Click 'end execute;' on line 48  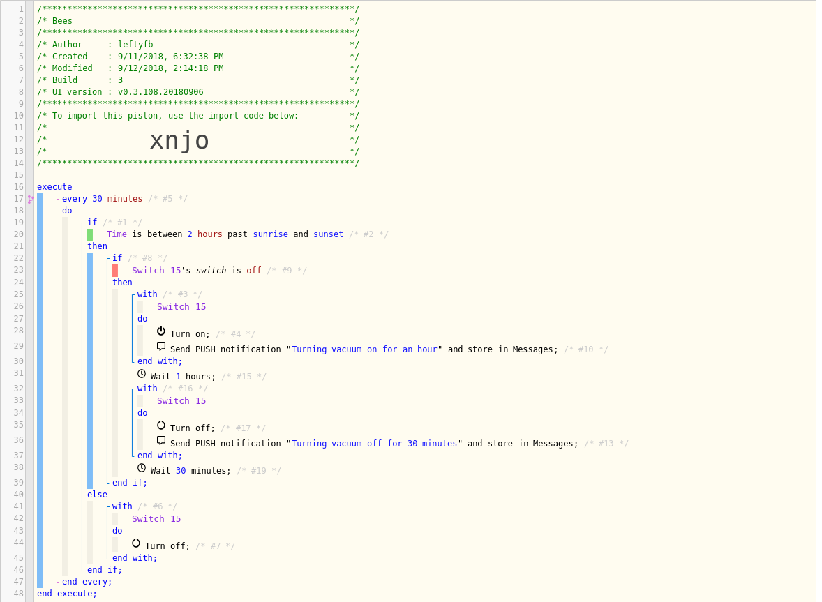click(67, 593)
